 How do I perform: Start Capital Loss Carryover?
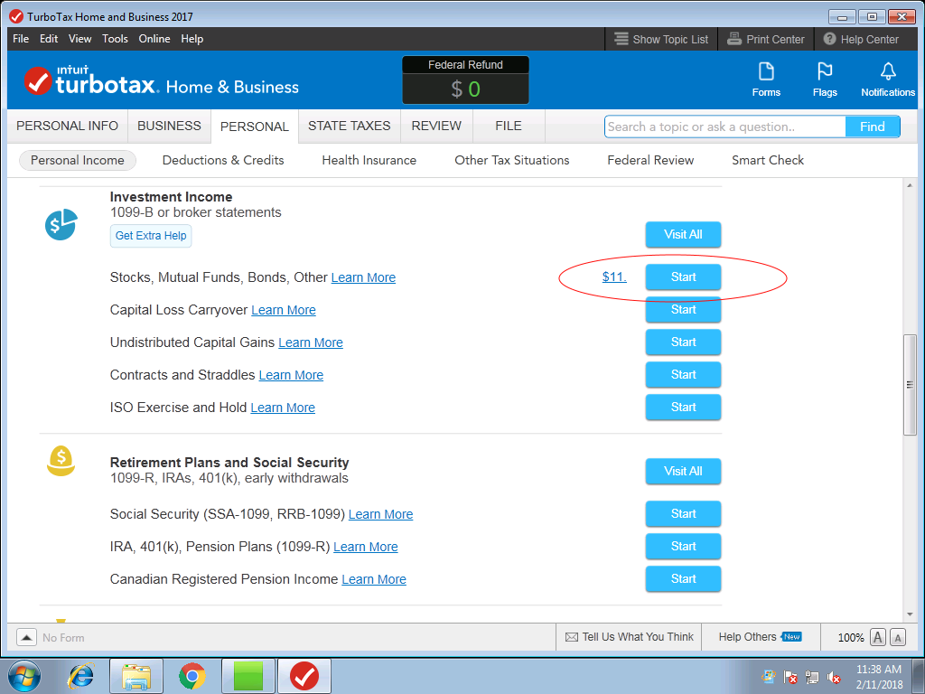[683, 310]
